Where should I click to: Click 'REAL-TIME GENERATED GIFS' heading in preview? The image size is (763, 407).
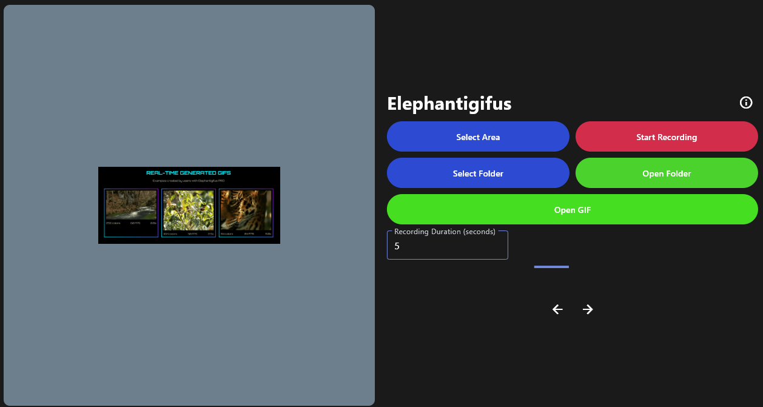tap(189, 173)
